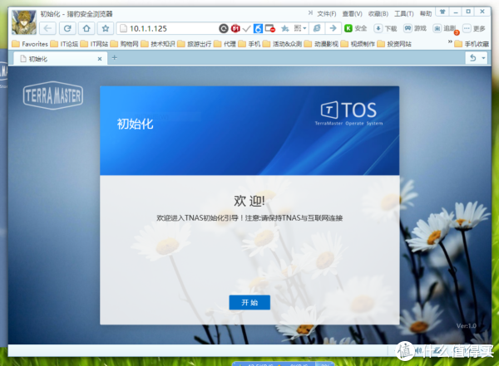499x366 pixels.
Task: Open the 代理 bookmark folder
Action: point(225,44)
